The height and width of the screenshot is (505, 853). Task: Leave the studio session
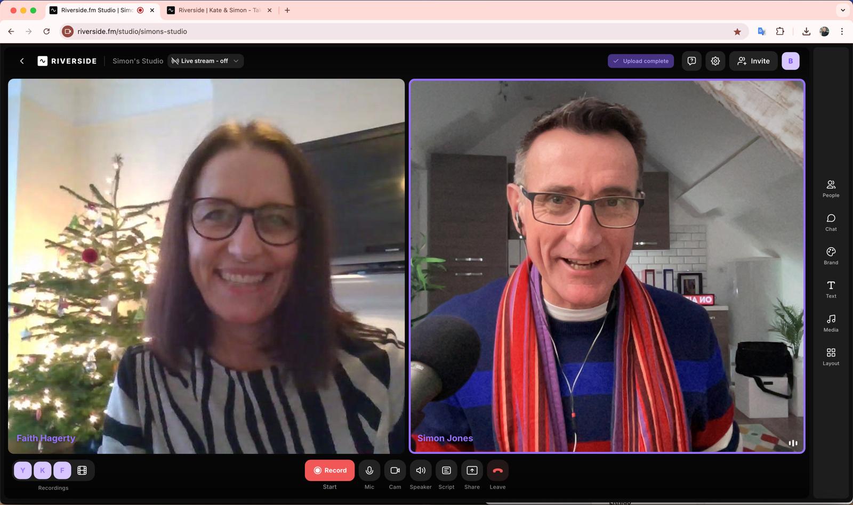[497, 470]
